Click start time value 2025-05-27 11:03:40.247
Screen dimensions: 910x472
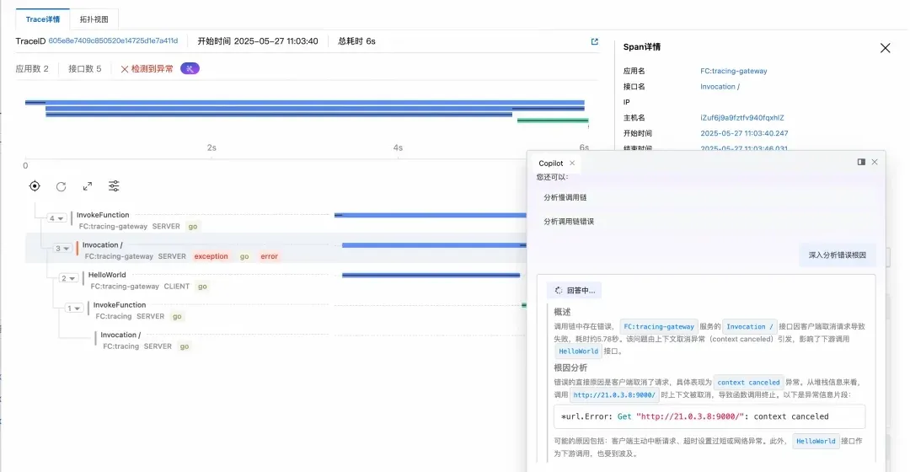pyautogui.click(x=744, y=133)
